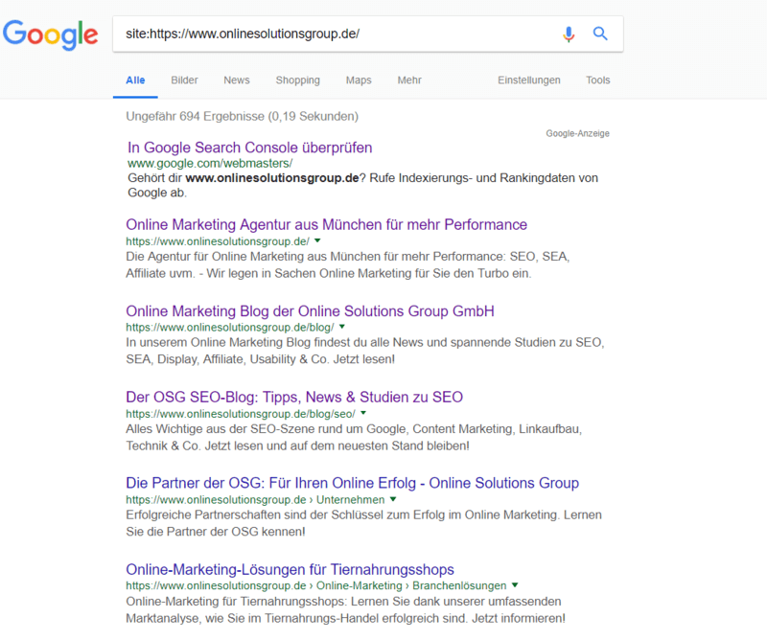Open 'Online Marketing Blog der Online Solutions Group' result
767x640 pixels.
(x=310, y=311)
